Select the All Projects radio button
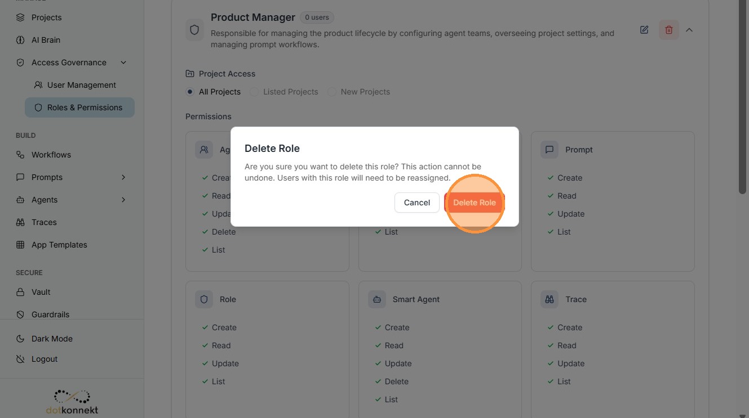Image resolution: width=749 pixels, height=418 pixels. pyautogui.click(x=190, y=92)
